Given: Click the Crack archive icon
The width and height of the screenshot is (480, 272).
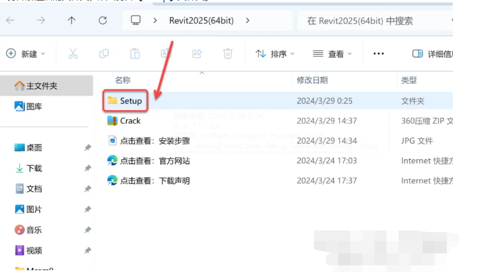Looking at the screenshot, I should point(112,121).
